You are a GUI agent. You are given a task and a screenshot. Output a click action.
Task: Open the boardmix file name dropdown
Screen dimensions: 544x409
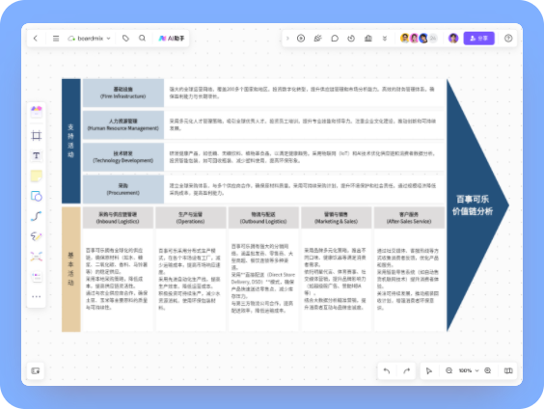click(90, 39)
